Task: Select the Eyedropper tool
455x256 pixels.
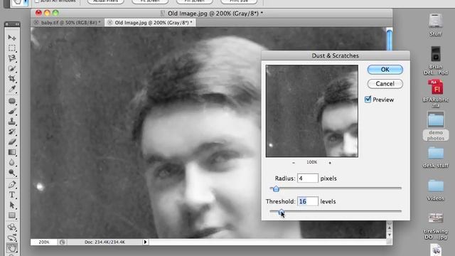Action: pos(12,89)
